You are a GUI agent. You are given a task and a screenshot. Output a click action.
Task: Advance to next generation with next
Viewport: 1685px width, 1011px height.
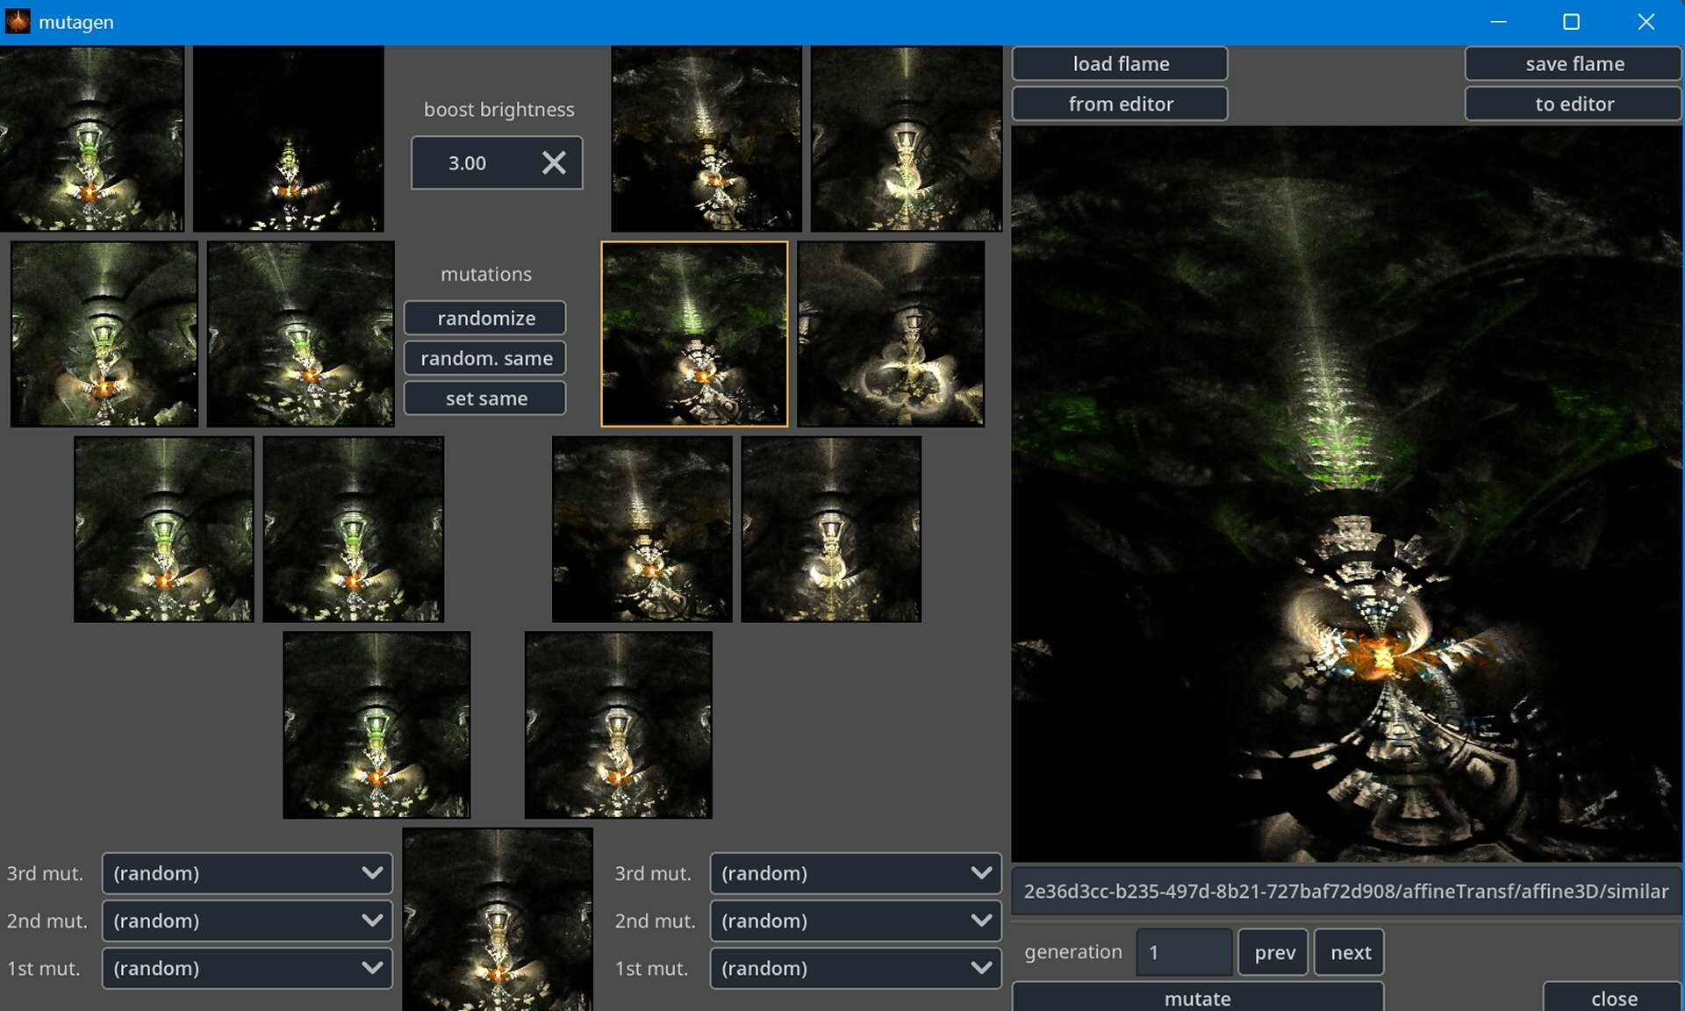tap(1349, 952)
